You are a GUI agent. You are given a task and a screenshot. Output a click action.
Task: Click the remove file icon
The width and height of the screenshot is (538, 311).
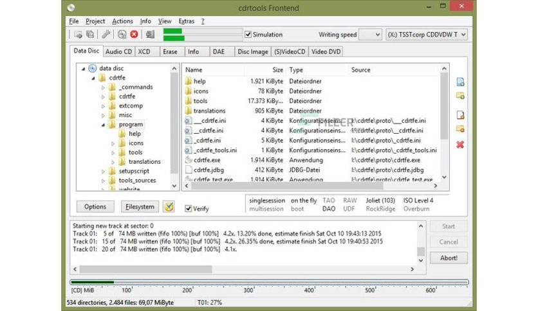pos(461,115)
